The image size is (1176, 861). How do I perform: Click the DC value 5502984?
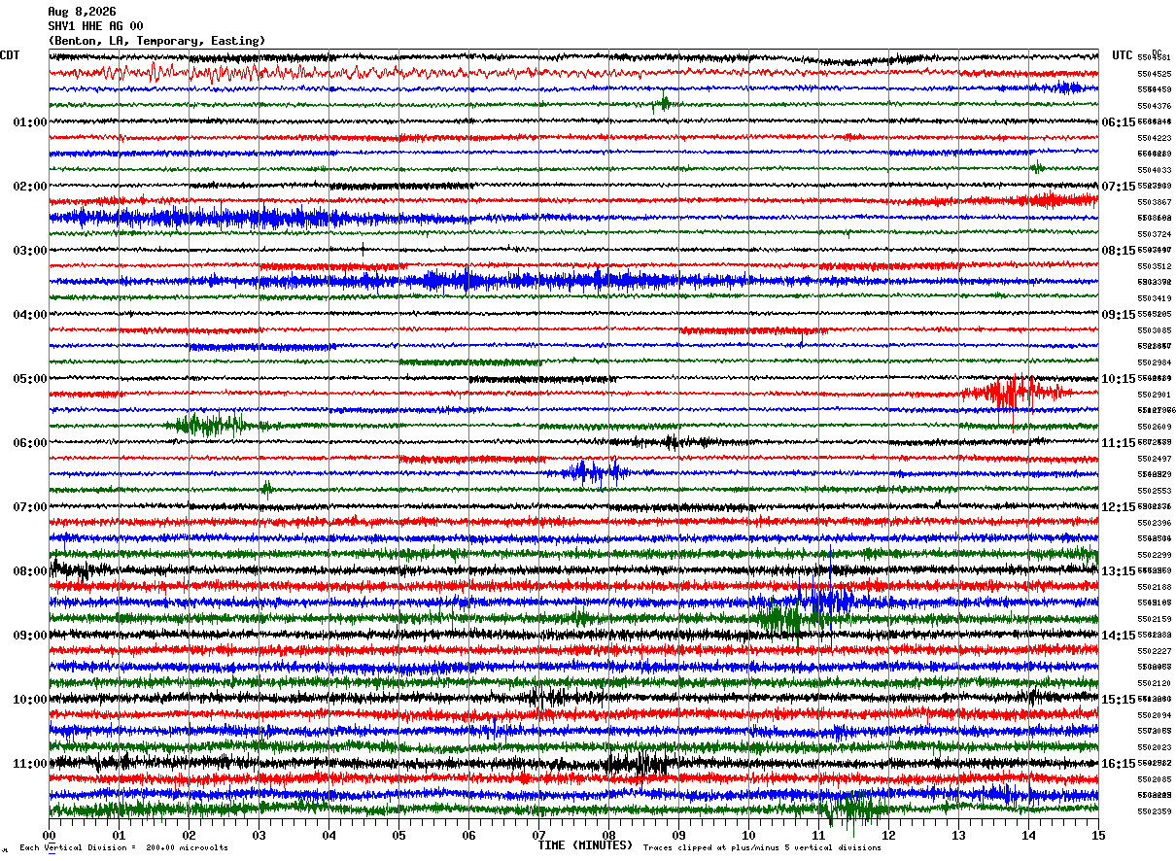pos(1154,362)
